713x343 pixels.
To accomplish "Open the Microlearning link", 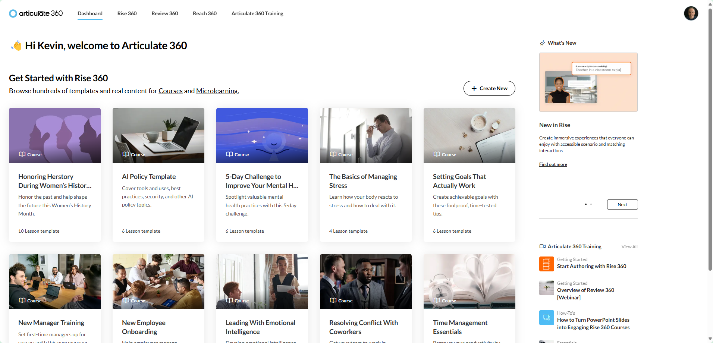I will [217, 91].
